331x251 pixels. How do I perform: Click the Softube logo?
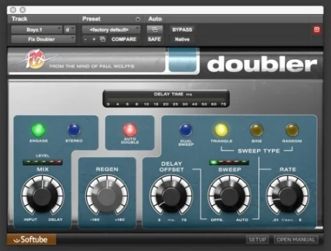(31, 240)
